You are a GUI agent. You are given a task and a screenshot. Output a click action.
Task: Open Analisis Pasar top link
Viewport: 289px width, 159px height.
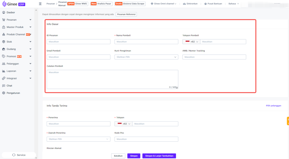(x=101, y=4)
